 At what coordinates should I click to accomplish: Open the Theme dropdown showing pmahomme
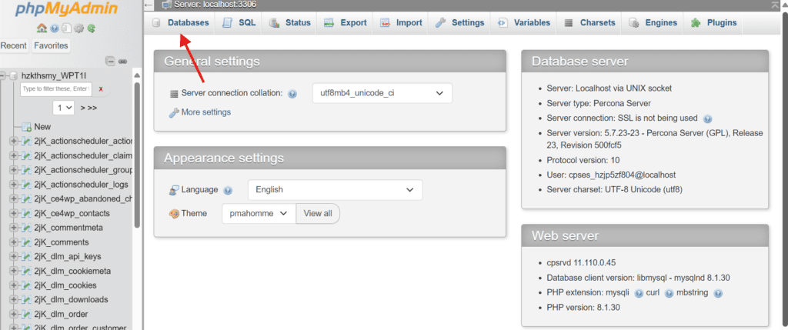click(259, 214)
